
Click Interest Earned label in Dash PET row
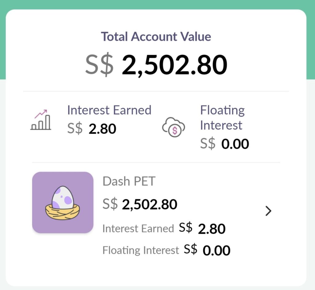pos(138,229)
